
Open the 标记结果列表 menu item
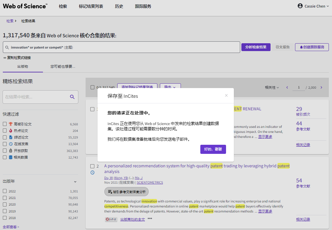click(91, 6)
